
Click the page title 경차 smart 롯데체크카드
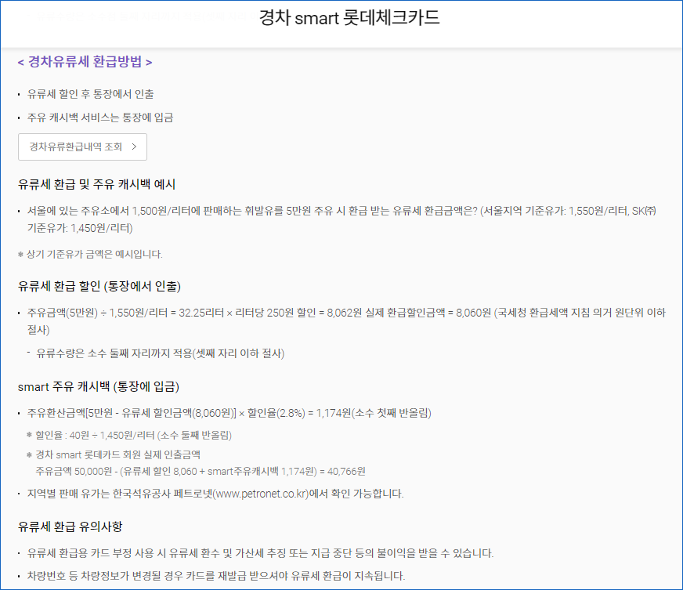349,18
